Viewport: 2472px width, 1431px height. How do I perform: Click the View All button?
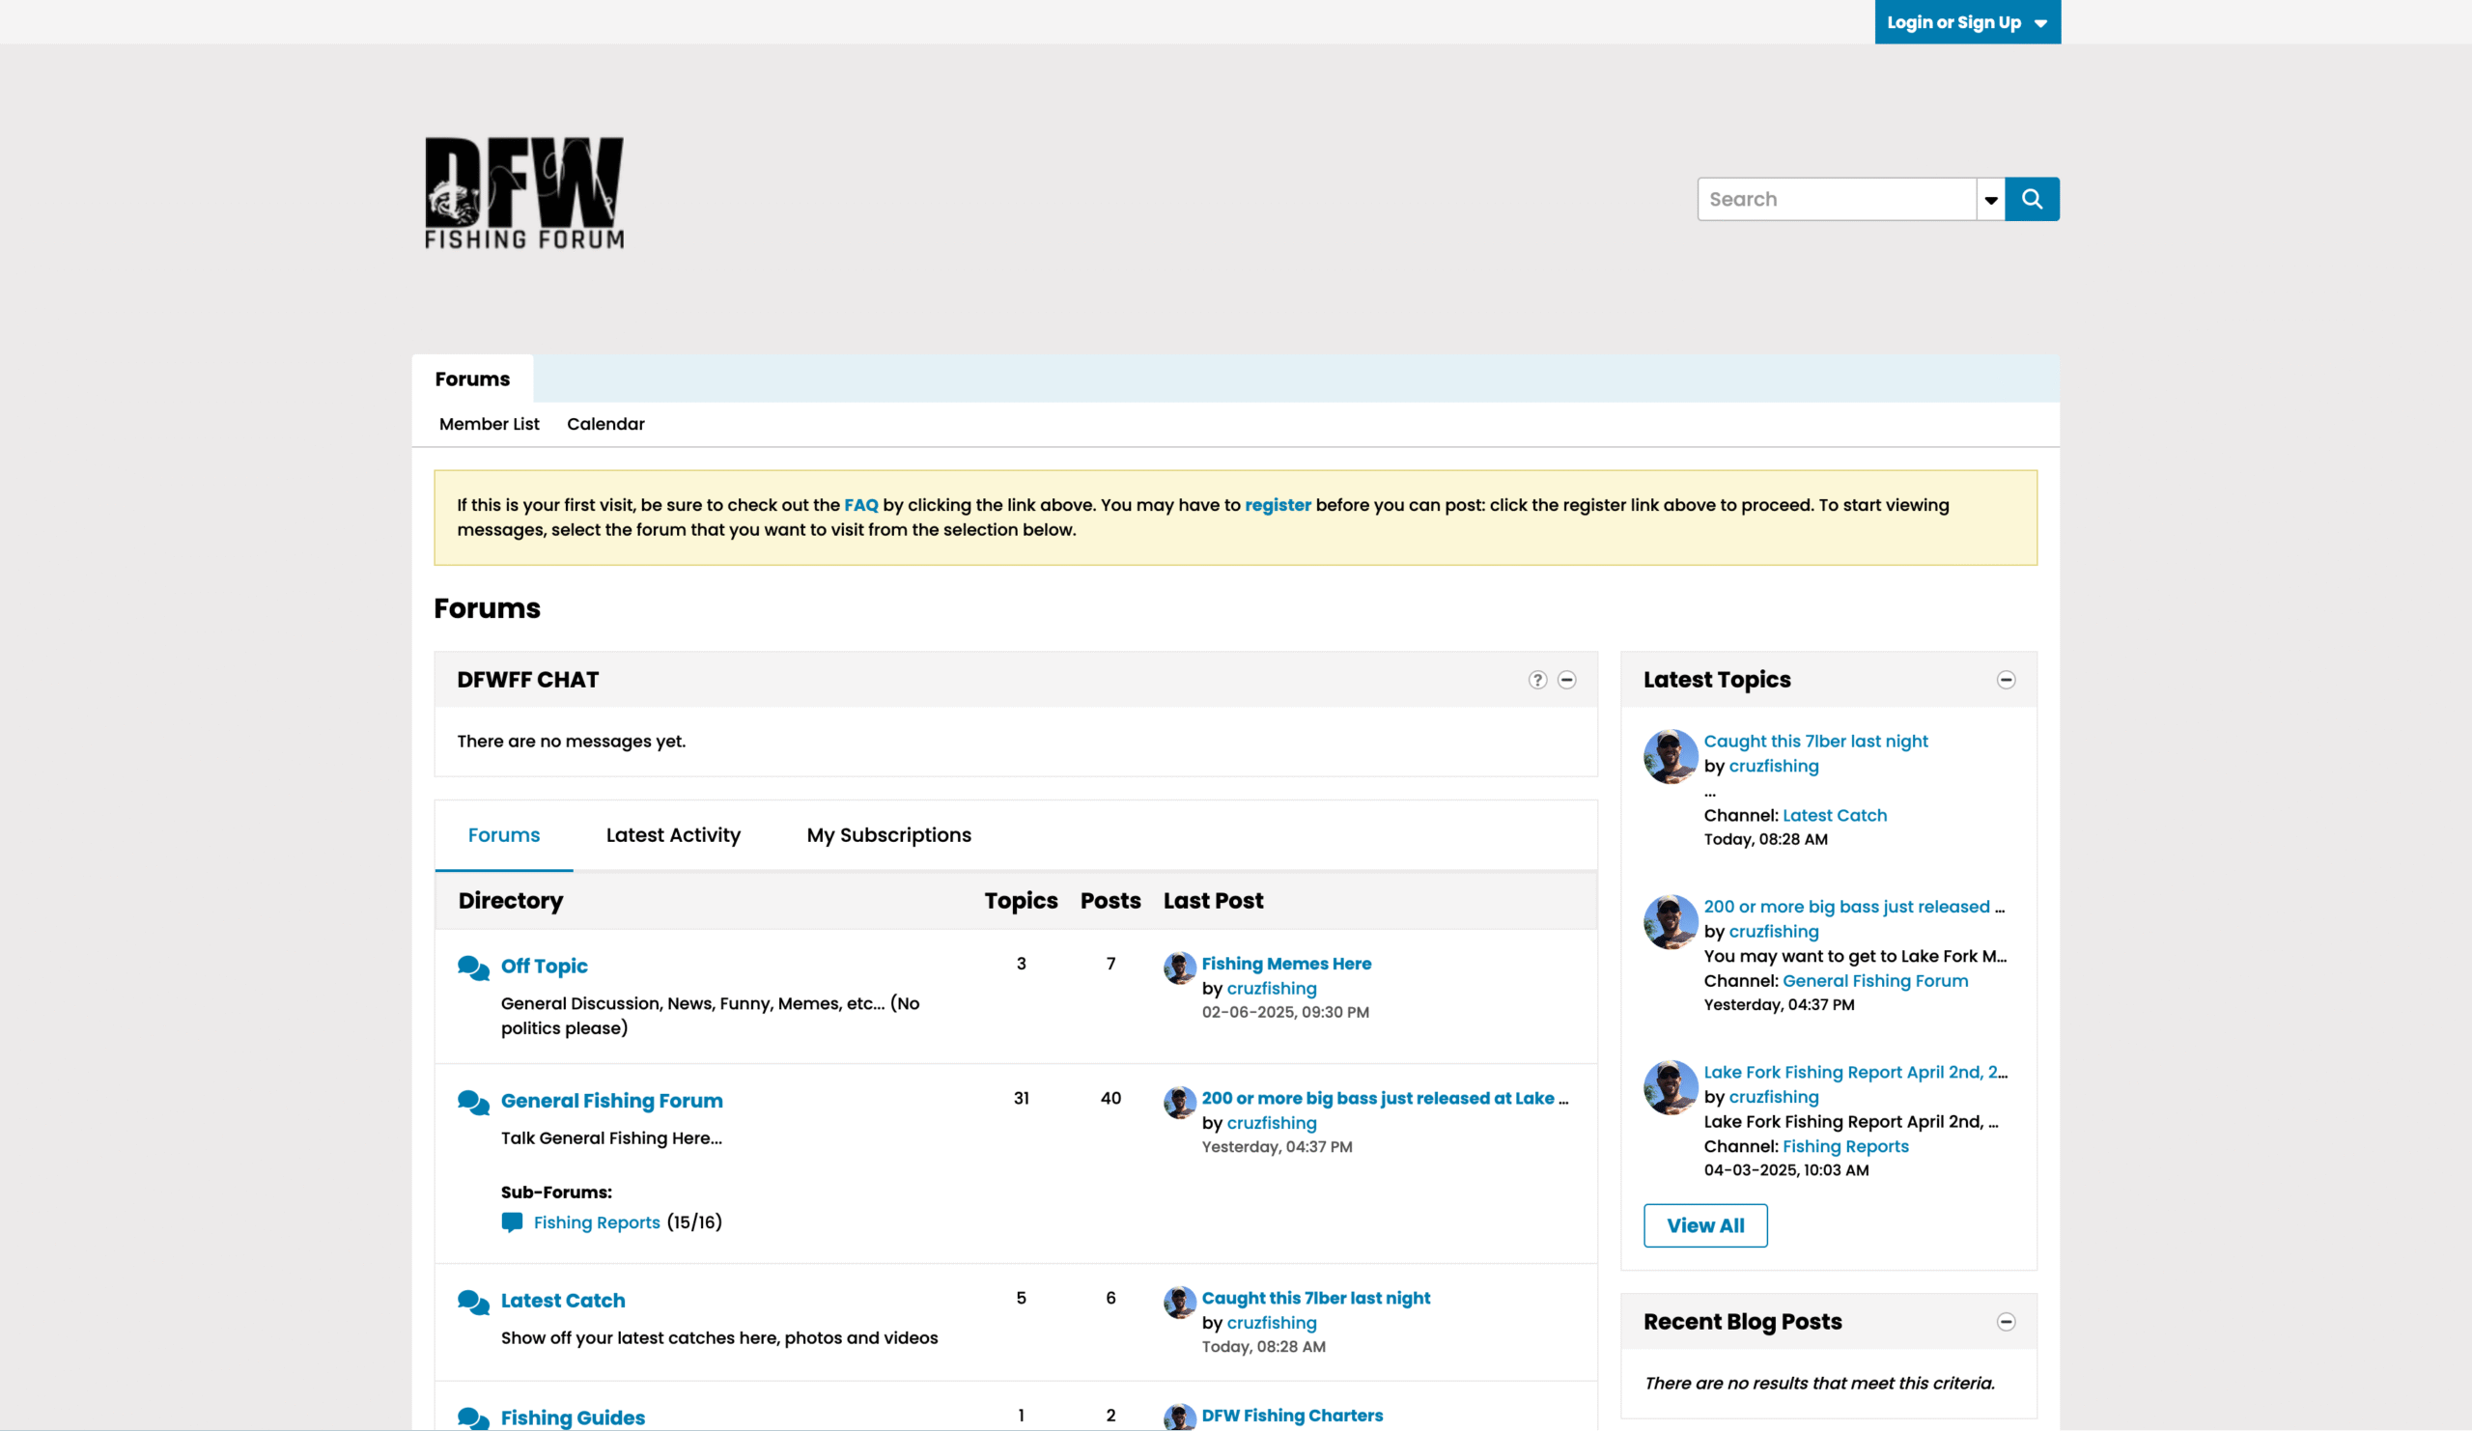pyautogui.click(x=1705, y=1225)
